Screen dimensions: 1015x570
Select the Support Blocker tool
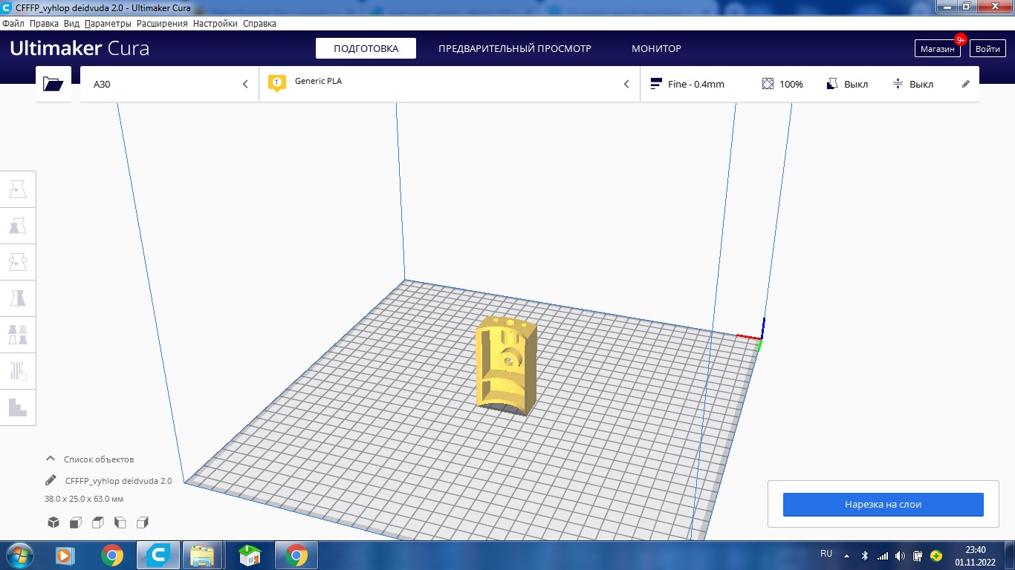tap(18, 371)
